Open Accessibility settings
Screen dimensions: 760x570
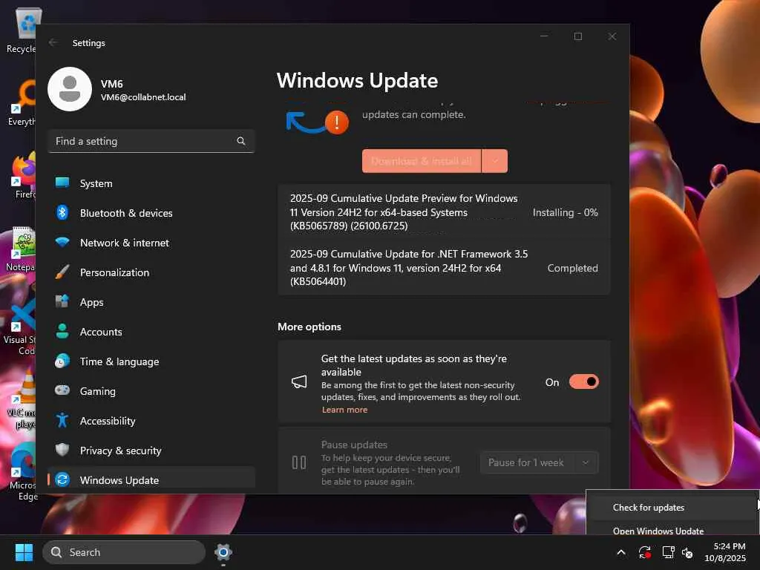point(151,422)
